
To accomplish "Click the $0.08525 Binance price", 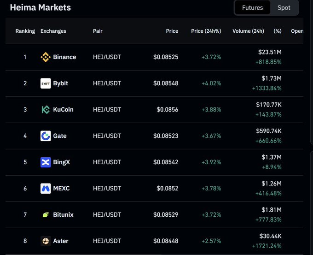I will 166,57.
